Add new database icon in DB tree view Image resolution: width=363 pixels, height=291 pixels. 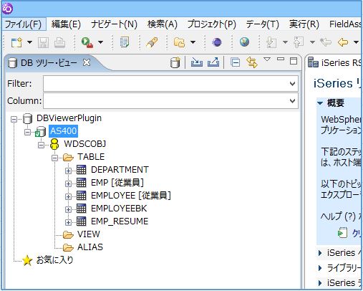click(175, 62)
